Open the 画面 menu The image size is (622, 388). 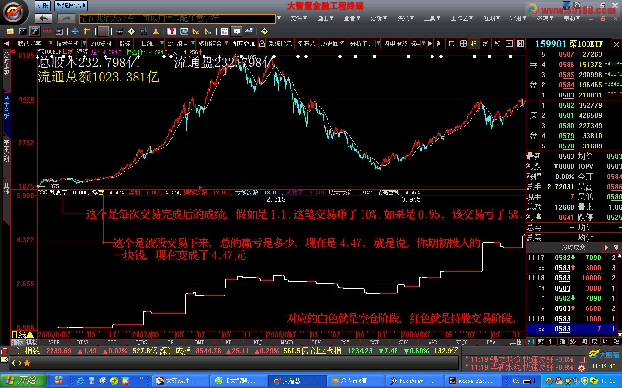(x=326, y=18)
